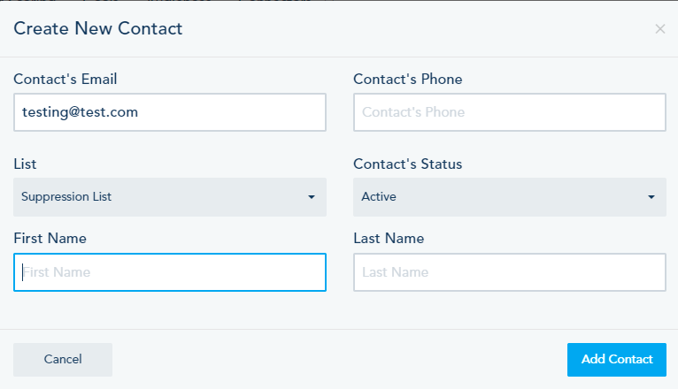
Task: Click the Last Name text box
Action: point(509,272)
